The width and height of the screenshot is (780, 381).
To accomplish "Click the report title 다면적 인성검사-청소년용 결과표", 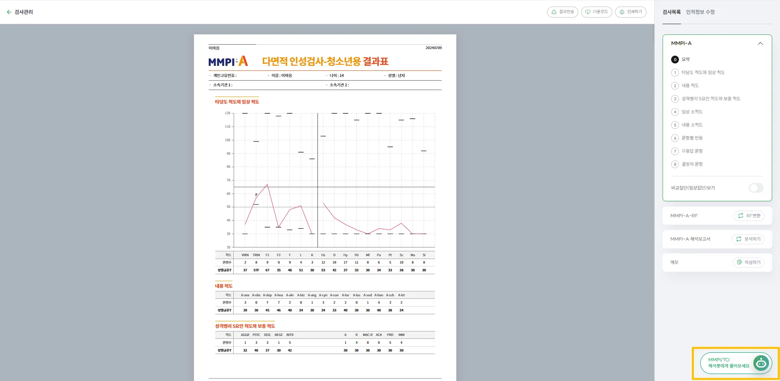I will 325,61.
